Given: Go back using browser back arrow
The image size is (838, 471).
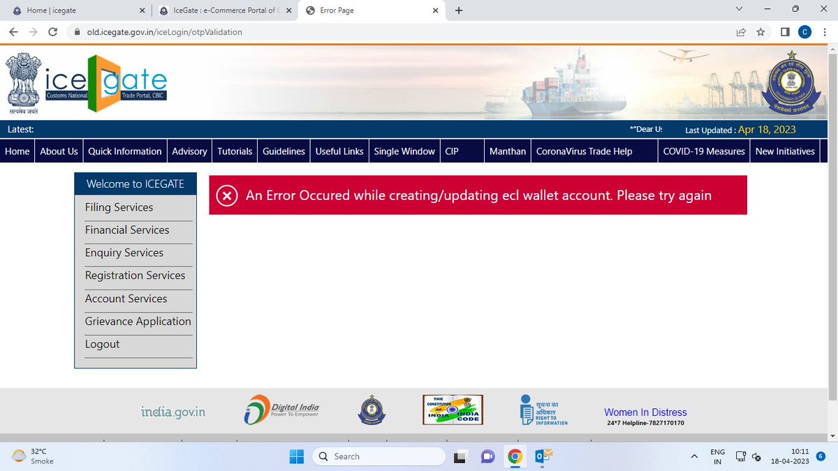Looking at the screenshot, I should [x=13, y=32].
